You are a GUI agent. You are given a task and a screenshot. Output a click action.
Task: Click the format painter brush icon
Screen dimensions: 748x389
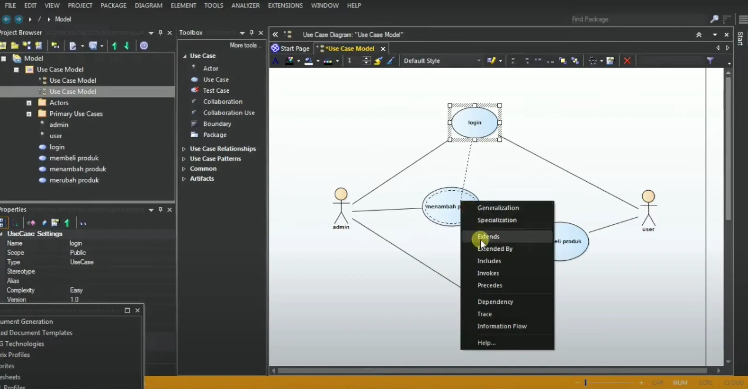tap(378, 61)
